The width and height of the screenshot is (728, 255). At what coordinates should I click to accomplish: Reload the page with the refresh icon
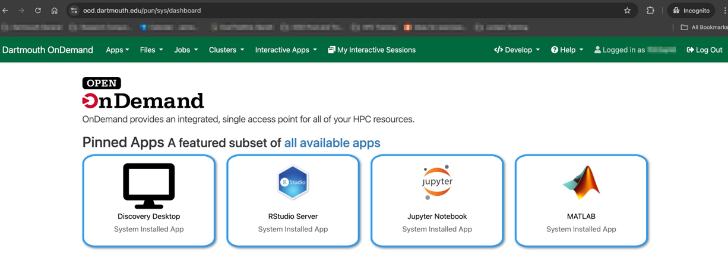(x=38, y=11)
